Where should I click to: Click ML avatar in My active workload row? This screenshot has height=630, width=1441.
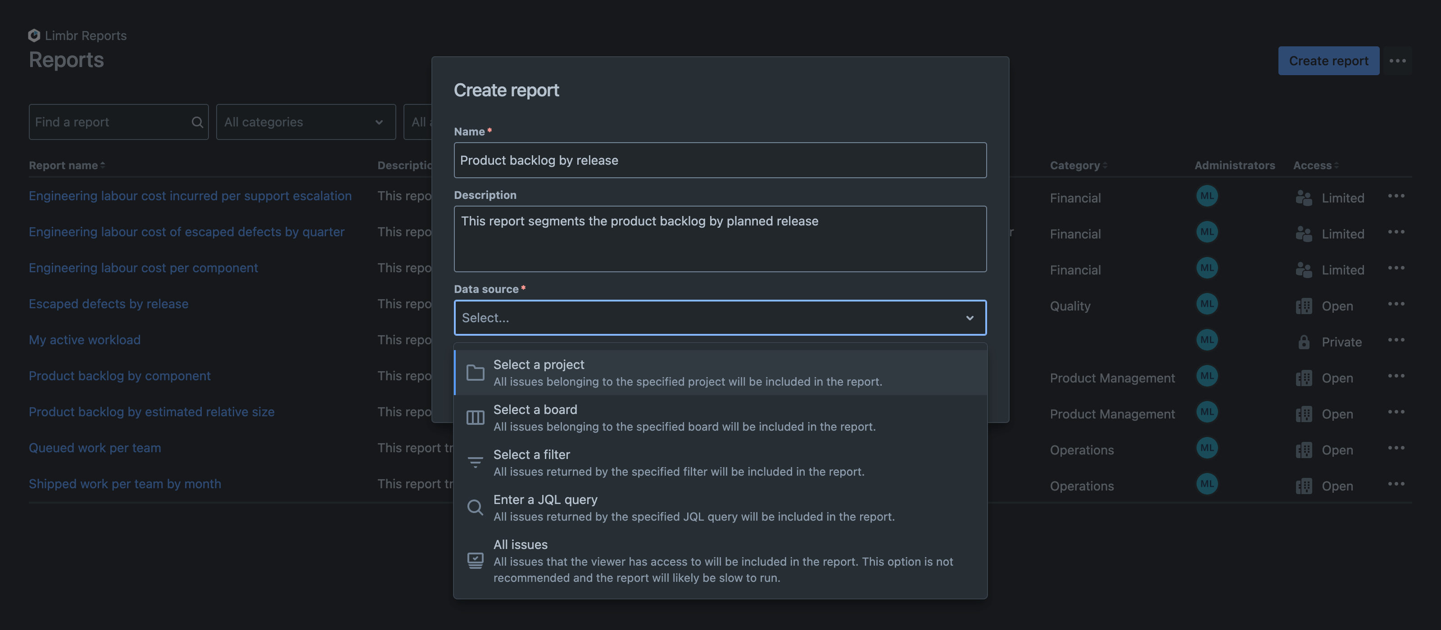(1207, 340)
